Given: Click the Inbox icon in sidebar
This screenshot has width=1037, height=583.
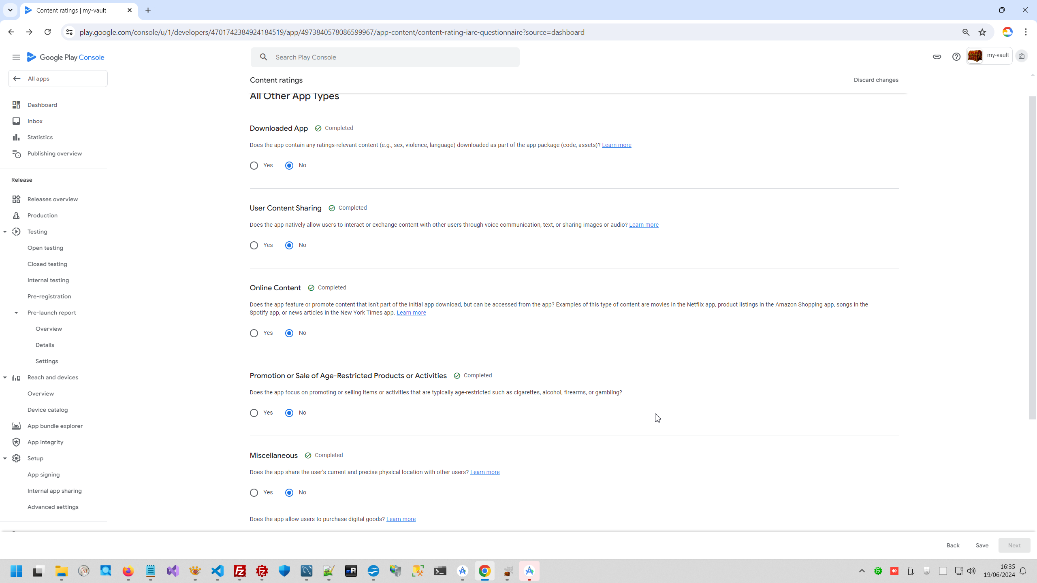Looking at the screenshot, I should click(x=16, y=121).
